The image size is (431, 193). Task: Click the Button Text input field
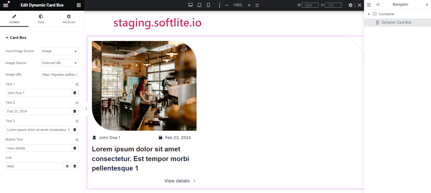click(38, 148)
